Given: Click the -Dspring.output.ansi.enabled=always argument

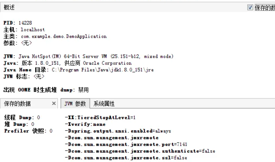Looking at the screenshot, I should [x=118, y=131].
